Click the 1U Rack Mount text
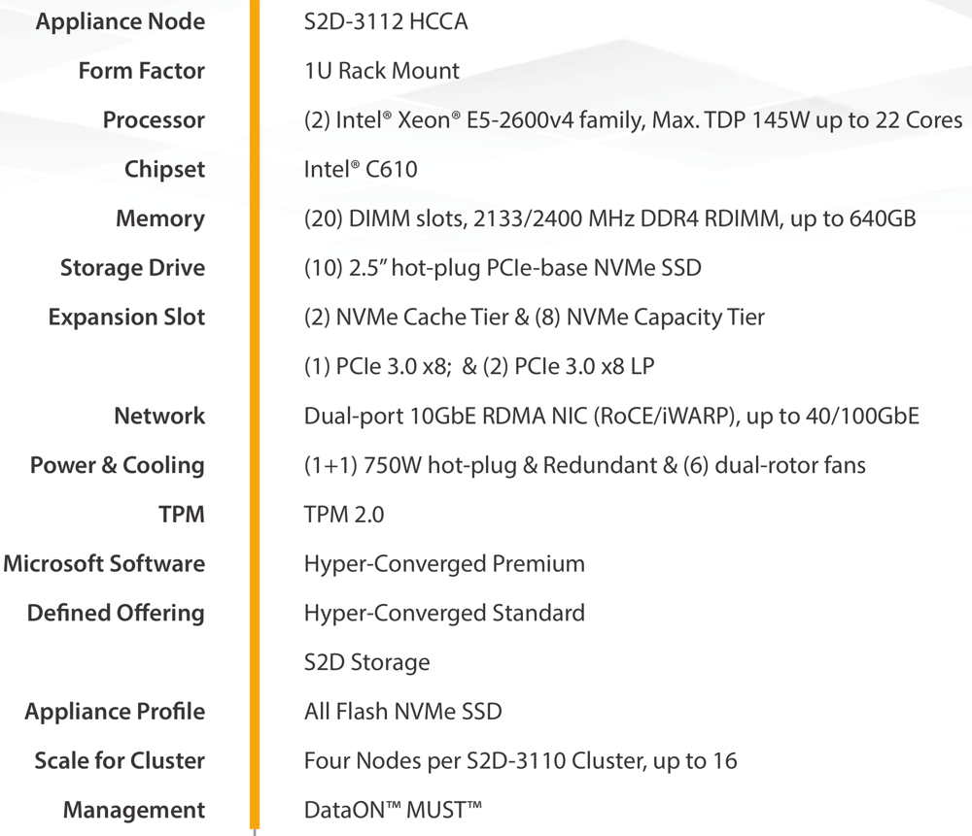This screenshot has width=972, height=836. (382, 71)
